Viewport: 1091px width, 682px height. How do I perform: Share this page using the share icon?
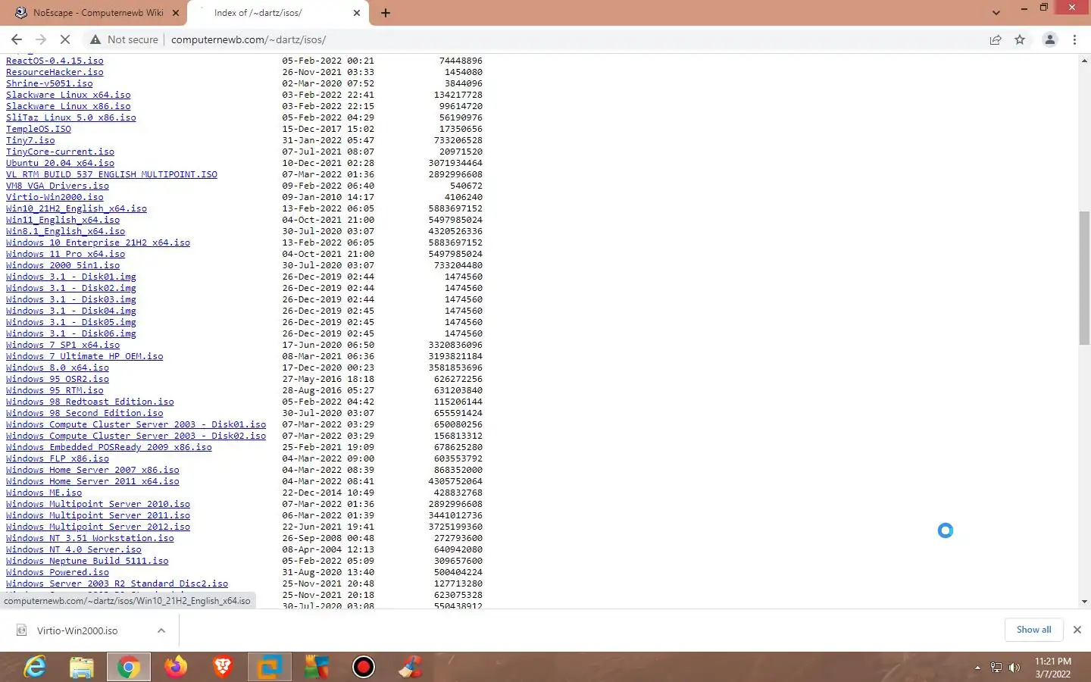point(996,39)
